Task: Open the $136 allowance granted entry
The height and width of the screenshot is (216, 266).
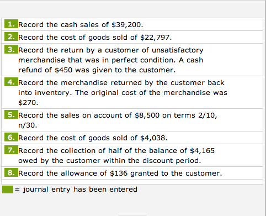Action: click(132, 173)
